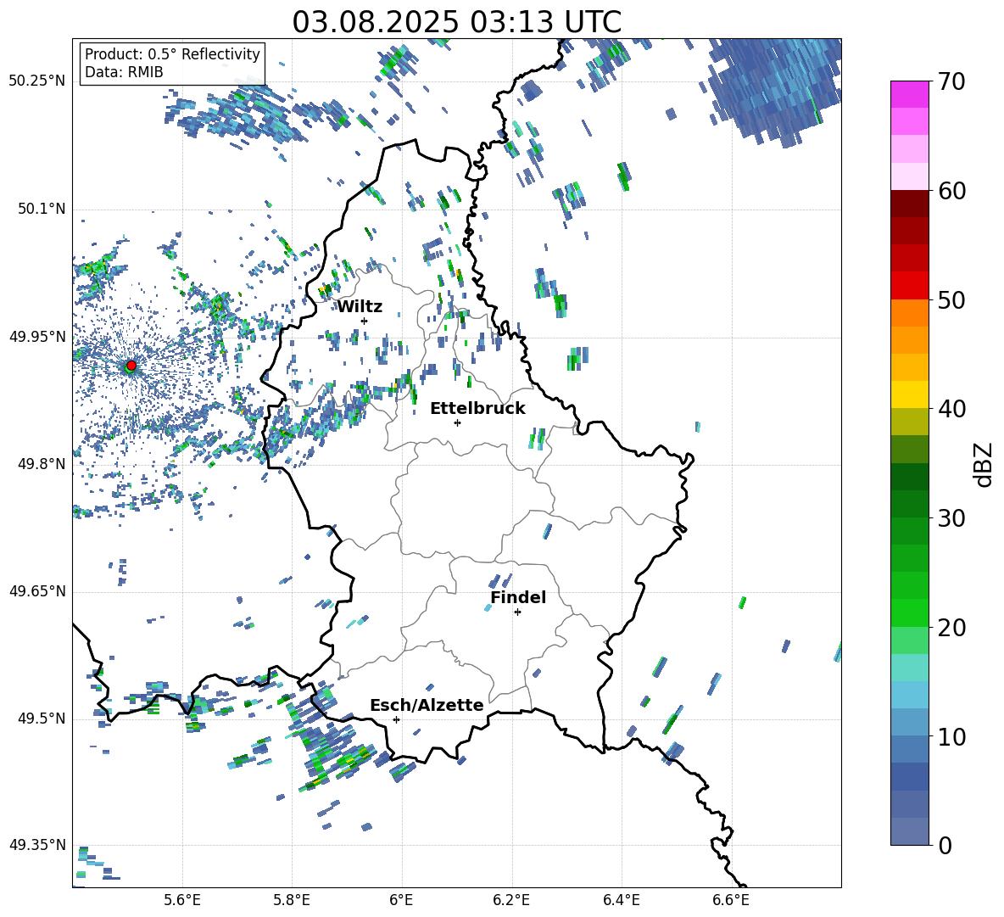The height and width of the screenshot is (917, 1004).
Task: Click the 50.25°N latitude label
Action: tap(37, 81)
